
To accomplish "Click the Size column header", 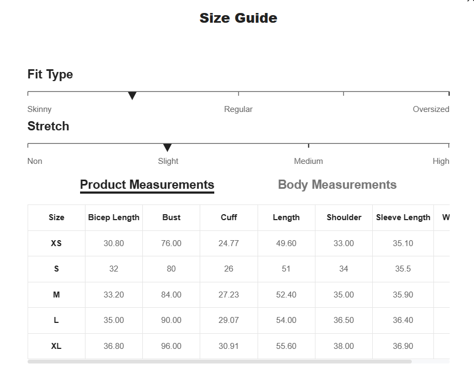I will (x=56, y=217).
